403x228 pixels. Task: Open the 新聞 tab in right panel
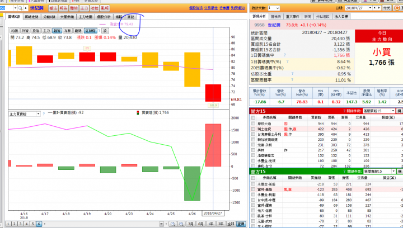pyautogui.click(x=308, y=16)
